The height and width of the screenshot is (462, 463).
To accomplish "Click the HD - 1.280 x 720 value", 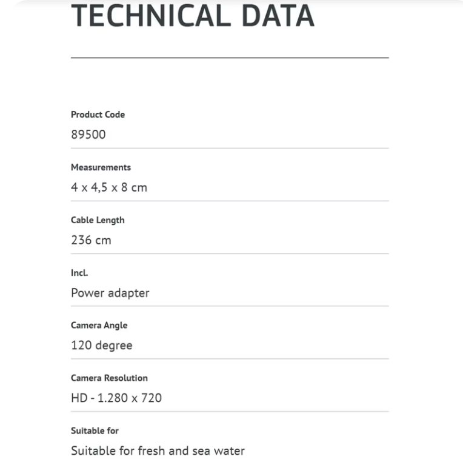I will (116, 398).
